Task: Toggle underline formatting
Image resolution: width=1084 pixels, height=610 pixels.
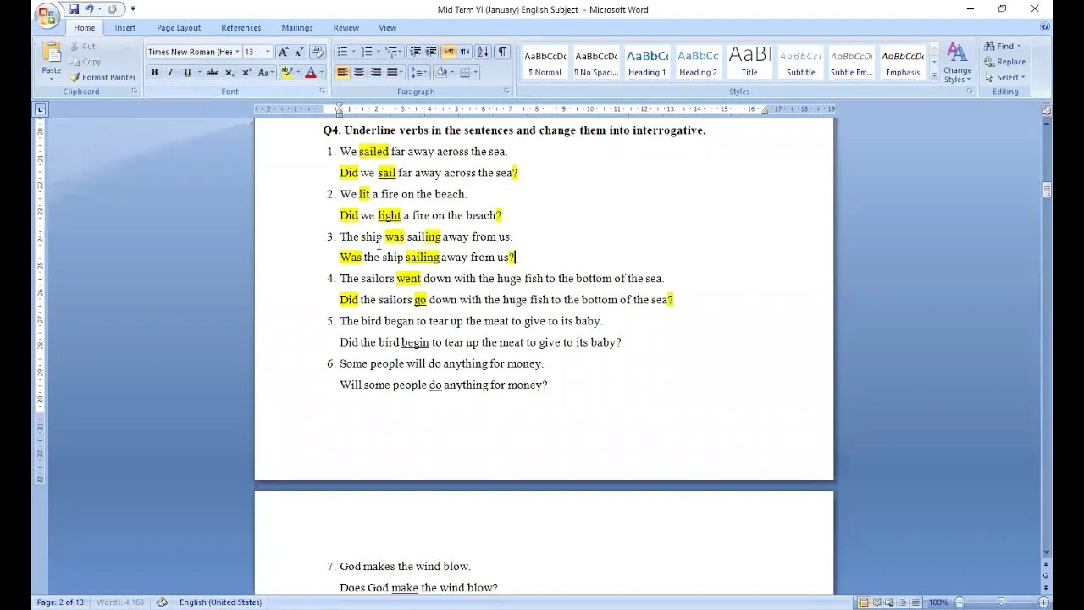Action: click(x=187, y=73)
